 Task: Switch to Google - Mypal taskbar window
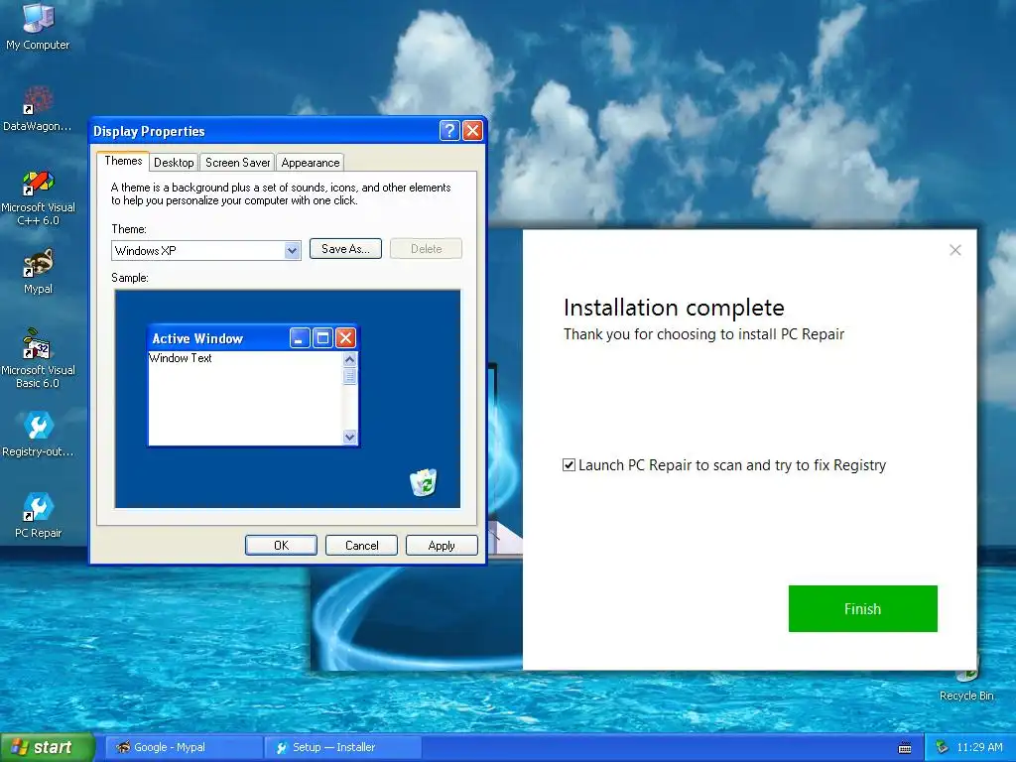coord(184,748)
